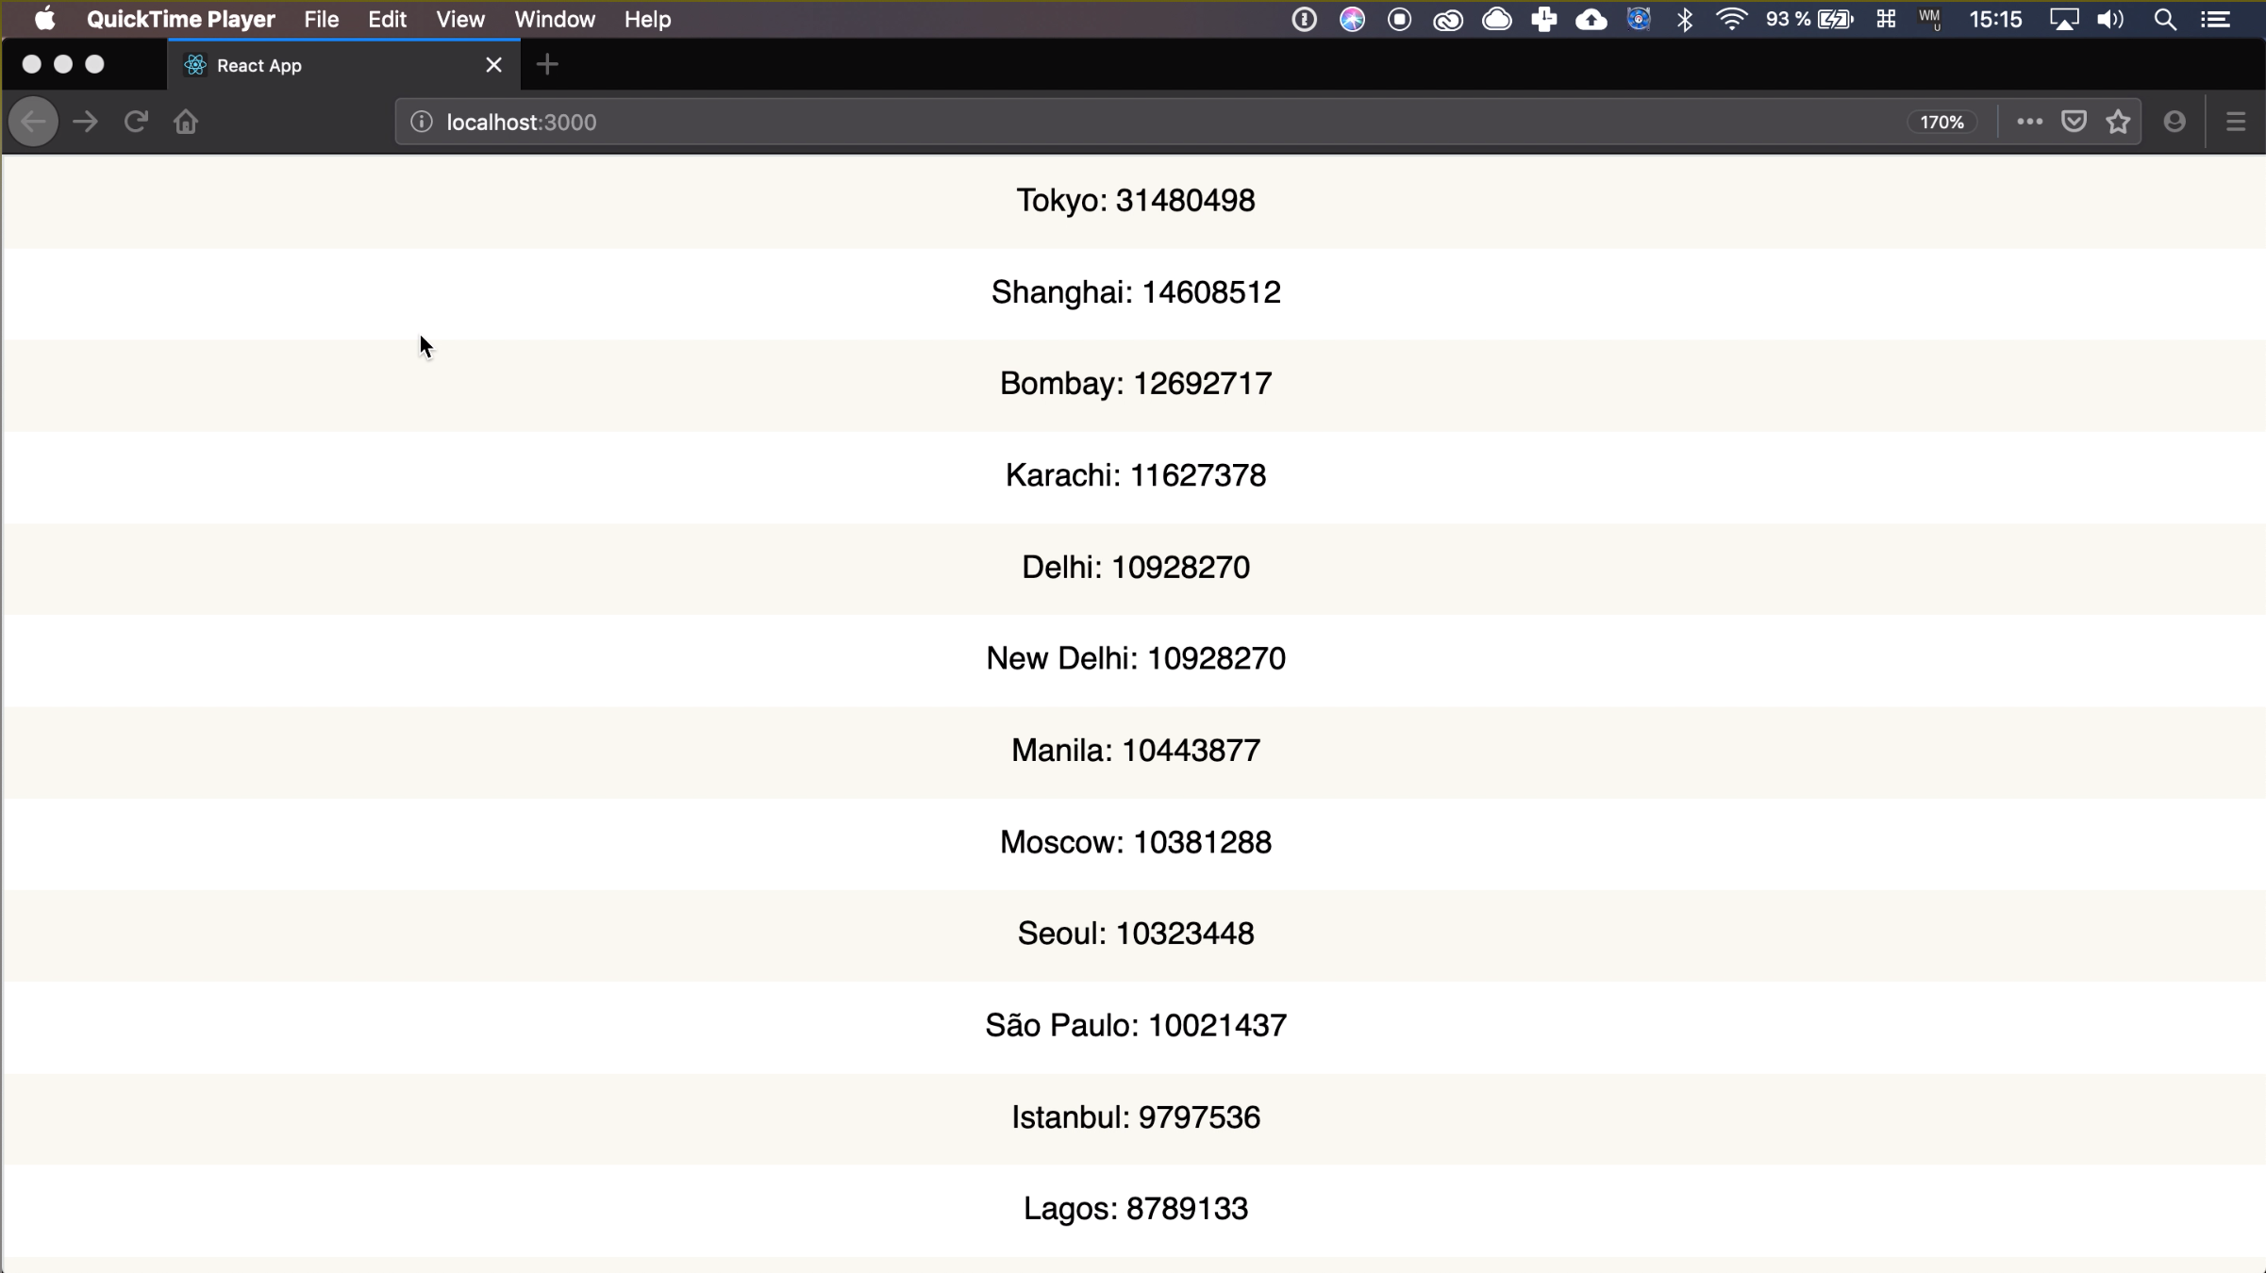This screenshot has width=2266, height=1273.
Task: Click the New Delhi: 10928270 row
Action: coord(1134,660)
